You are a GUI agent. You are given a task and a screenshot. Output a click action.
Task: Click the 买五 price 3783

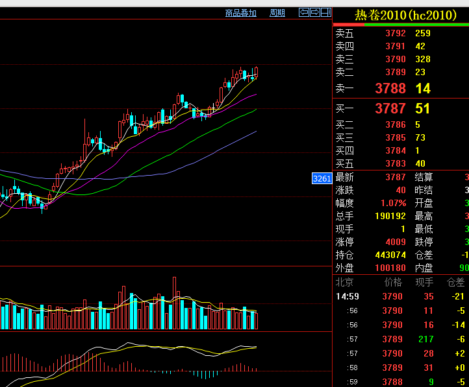coord(395,163)
